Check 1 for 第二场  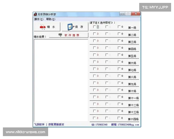(x=107, y=34)
